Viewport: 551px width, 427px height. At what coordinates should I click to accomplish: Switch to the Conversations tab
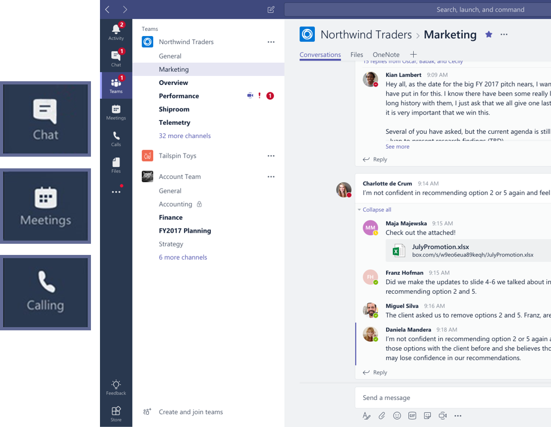pyautogui.click(x=320, y=54)
